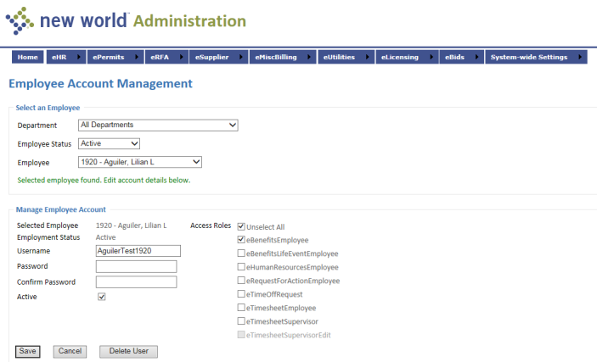
Task: Open the Department dropdown
Action: point(158,125)
